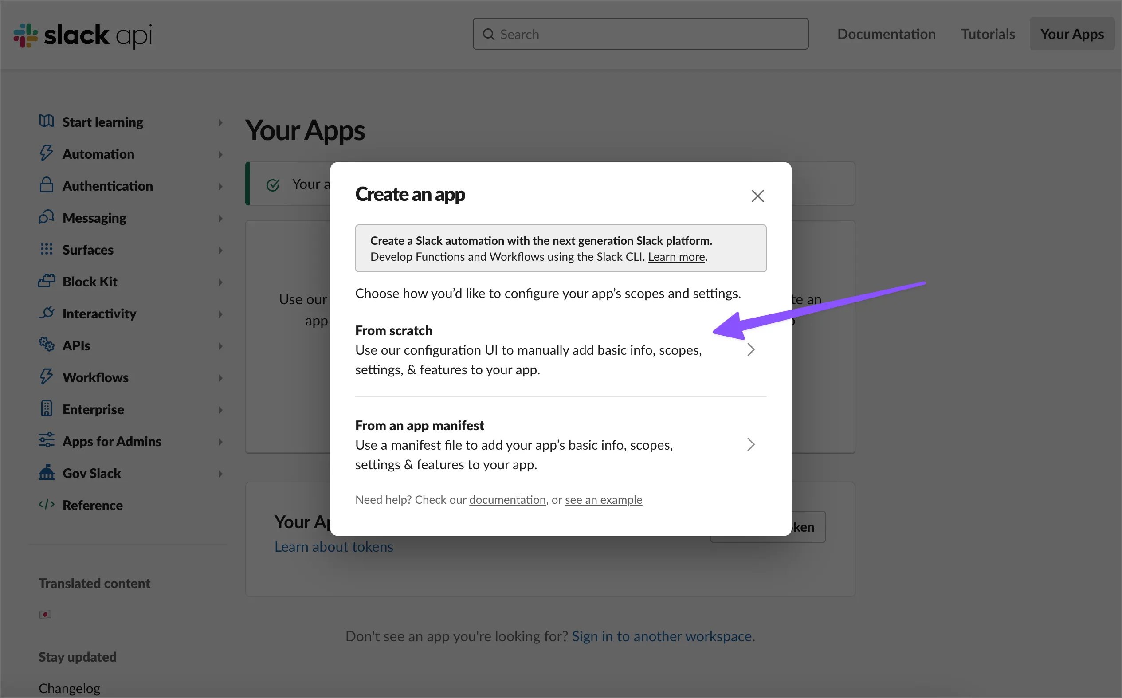Click the Reference code brackets icon
Image resolution: width=1122 pixels, height=698 pixels.
(x=46, y=505)
